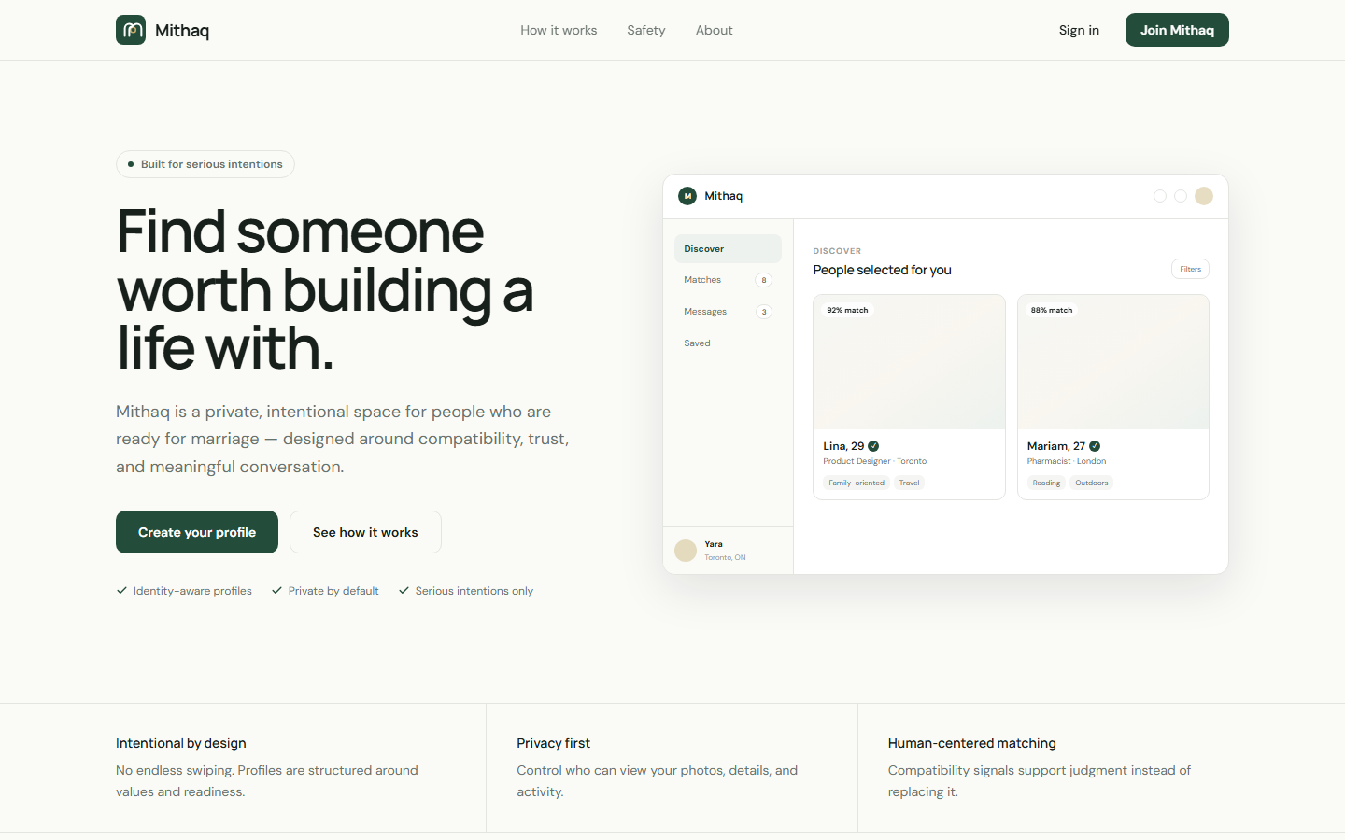Click the Messages count badge showing 3

[764, 312]
